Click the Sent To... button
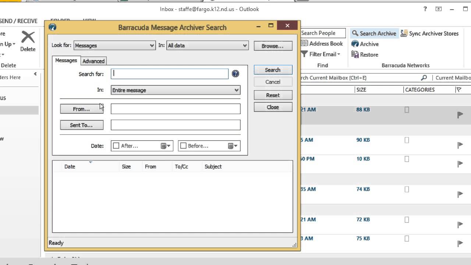Image resolution: width=471 pixels, height=265 pixels. tap(82, 125)
